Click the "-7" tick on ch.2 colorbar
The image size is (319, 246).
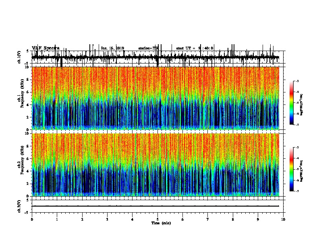pos(297,191)
